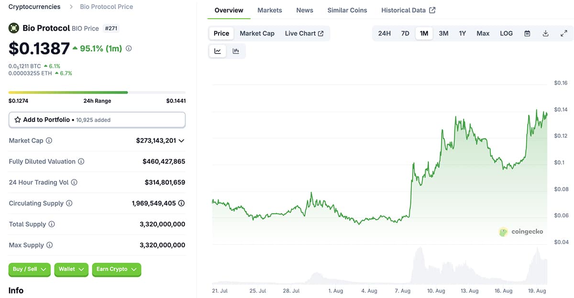Image resolution: width=574 pixels, height=298 pixels.
Task: Open the 24 Hour Trading Vol info icon
Action: coord(74,182)
